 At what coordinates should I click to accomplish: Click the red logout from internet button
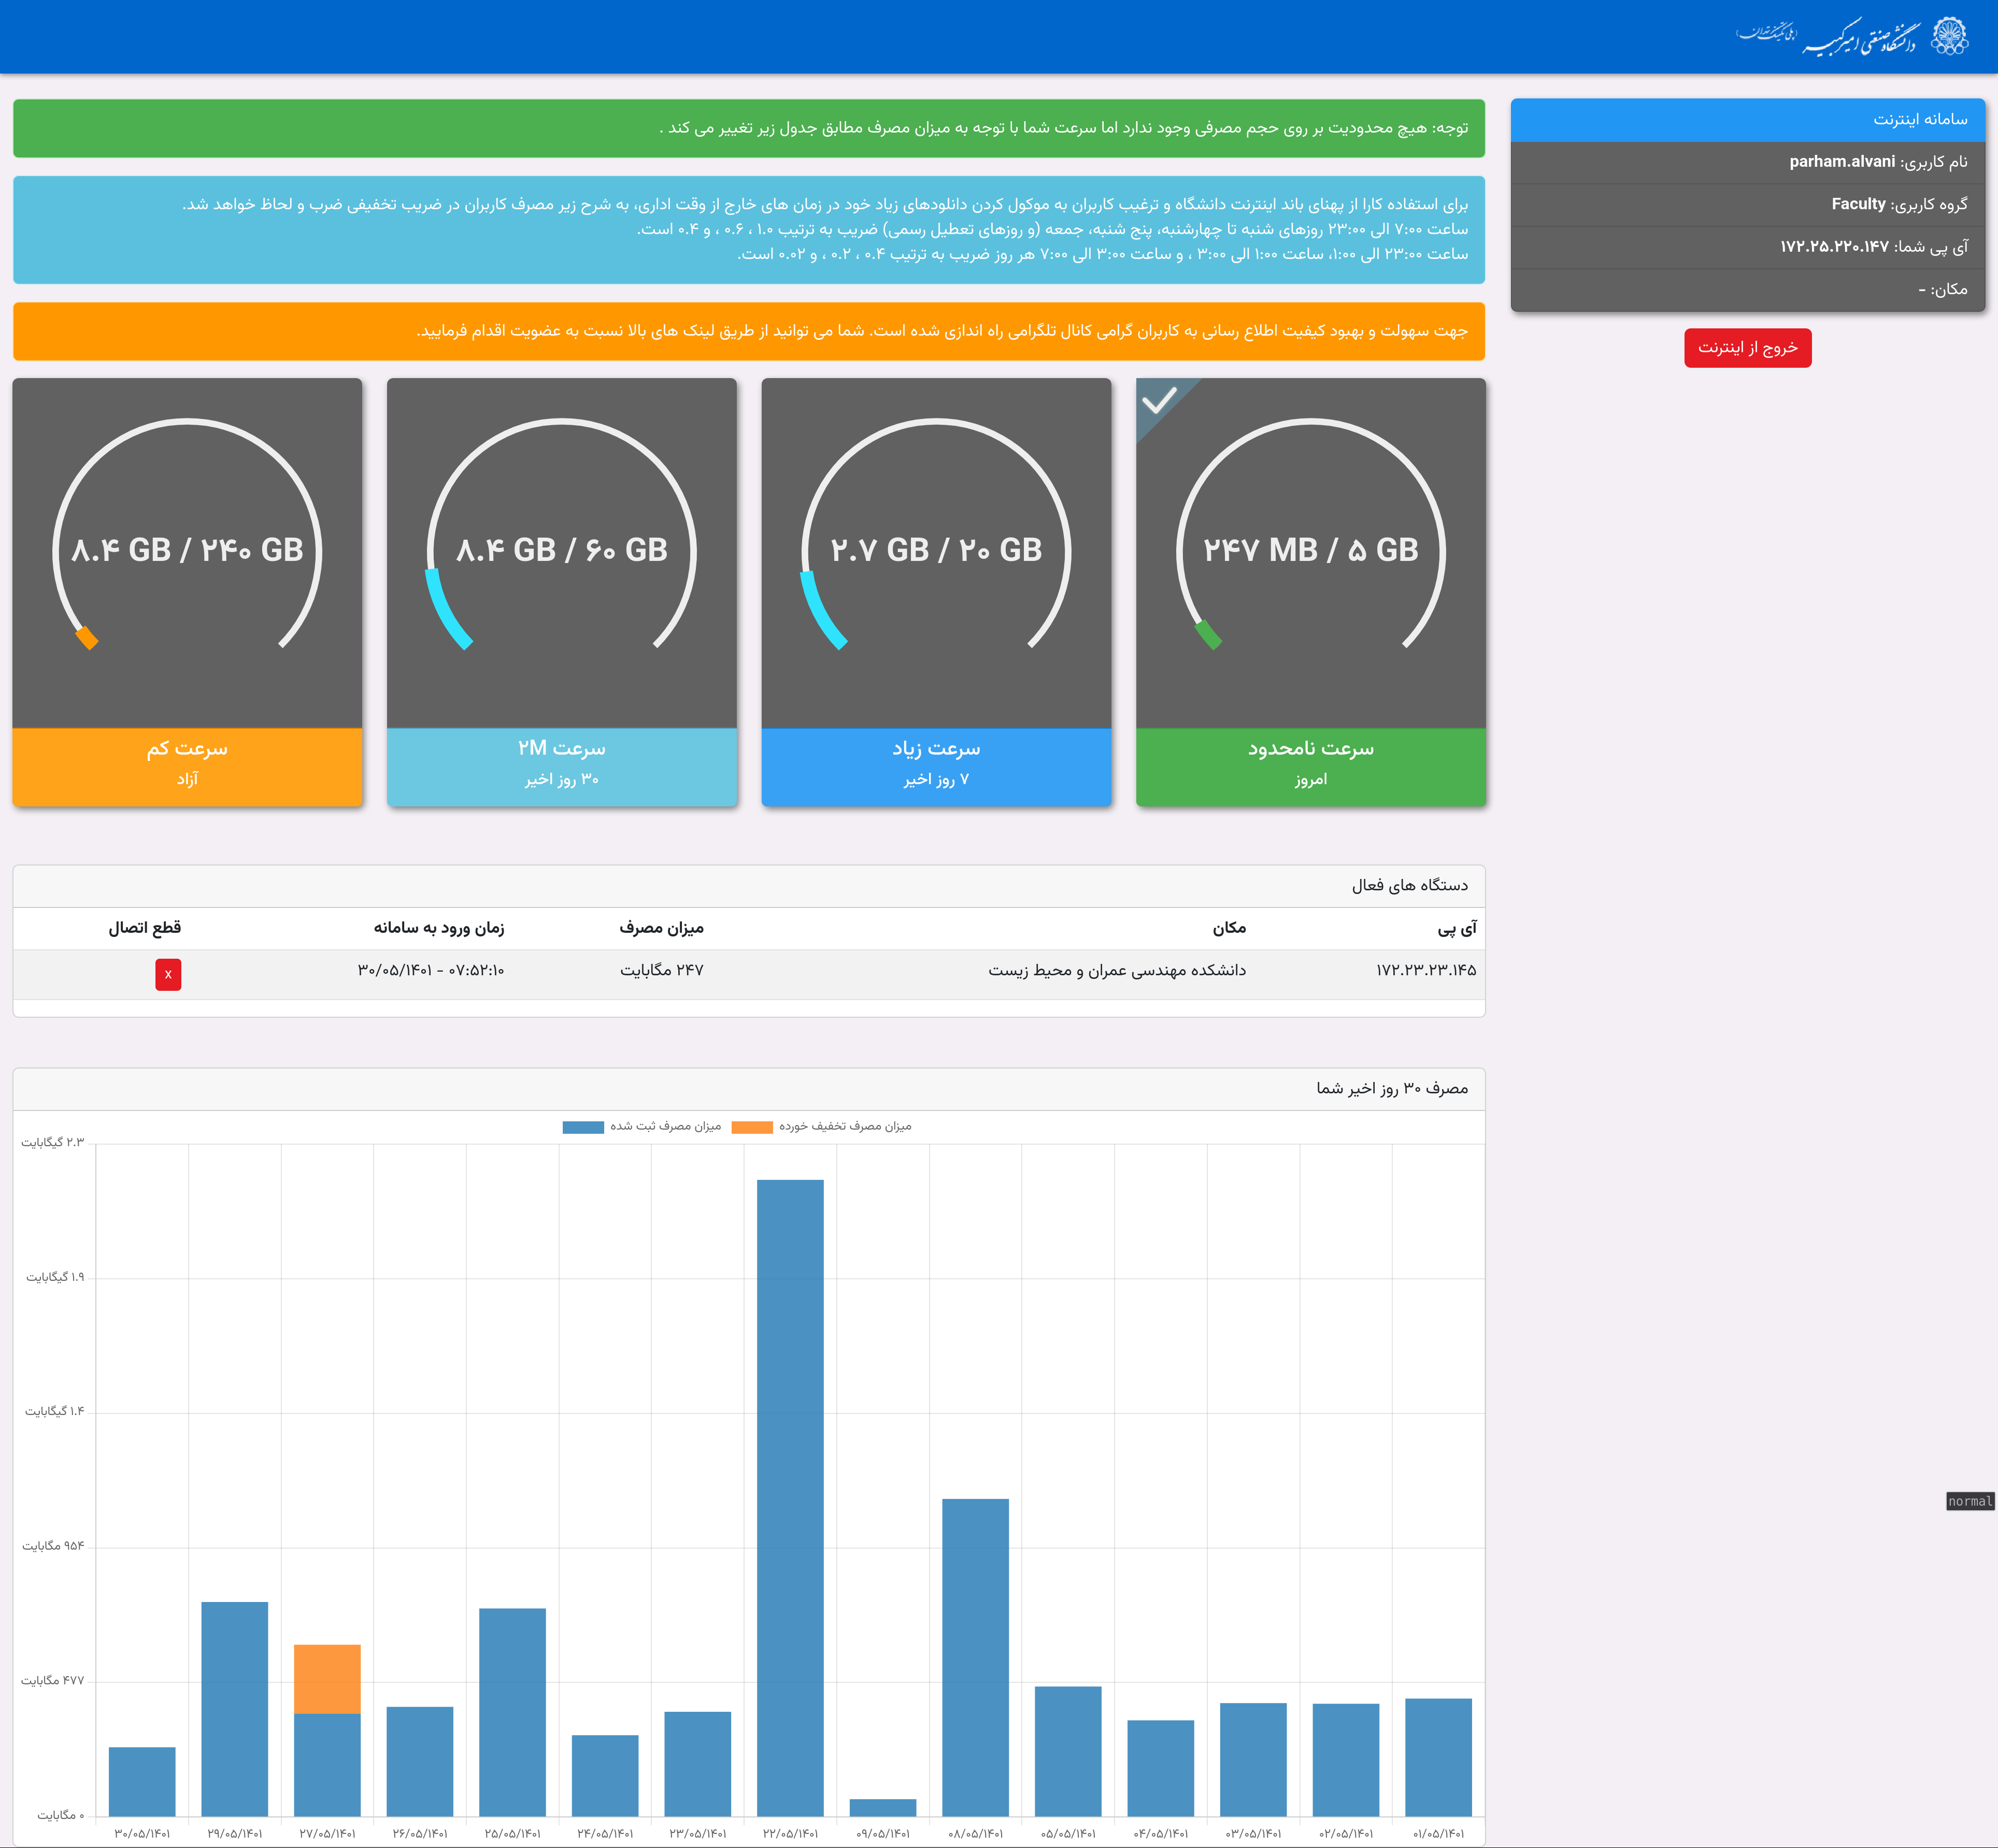1747,348
